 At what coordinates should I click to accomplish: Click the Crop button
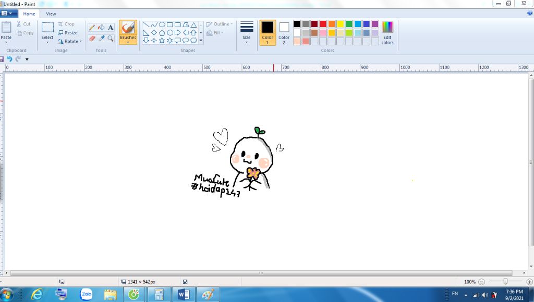66,24
